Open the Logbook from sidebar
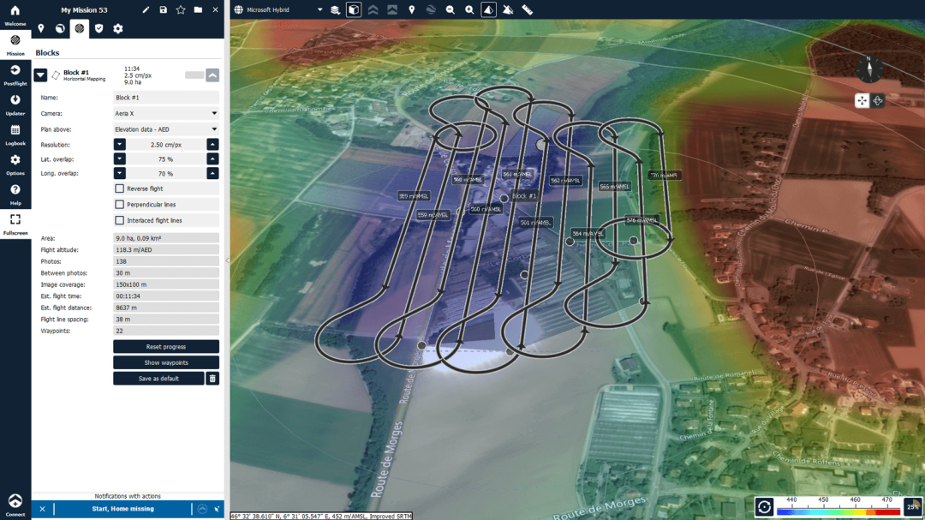Viewport: 925px width, 520px height. coord(15,134)
